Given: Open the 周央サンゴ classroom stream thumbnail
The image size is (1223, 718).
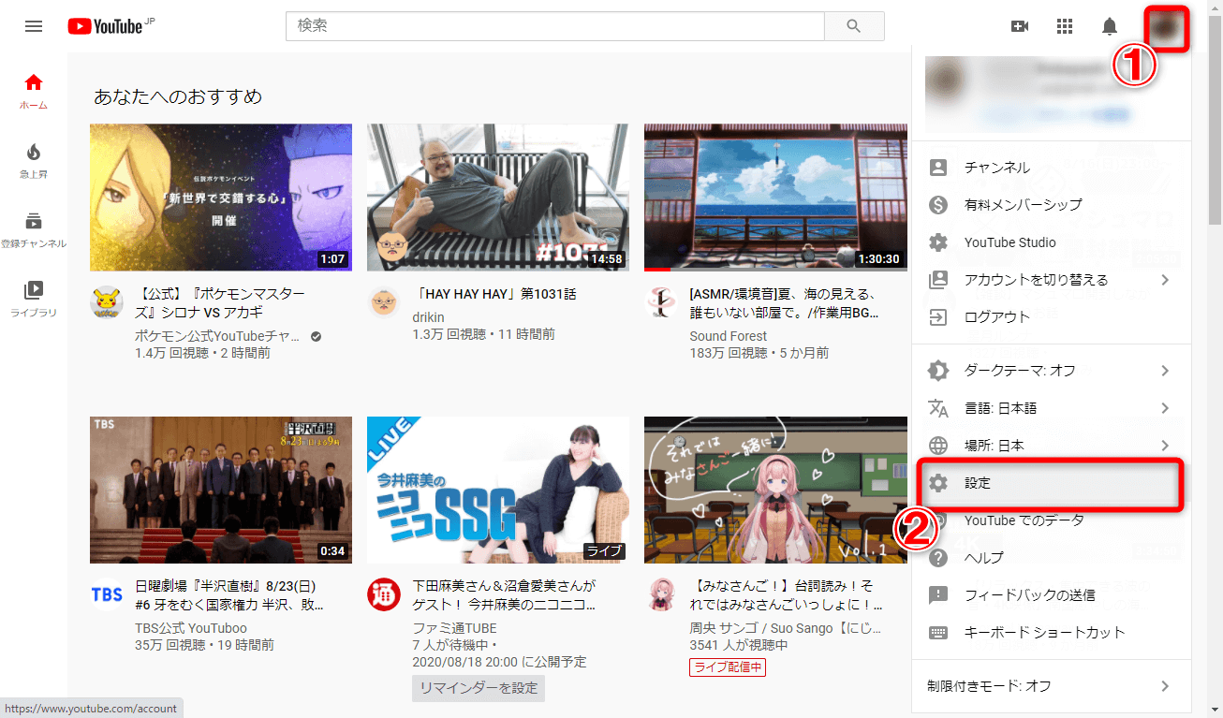Looking at the screenshot, I should 775,490.
